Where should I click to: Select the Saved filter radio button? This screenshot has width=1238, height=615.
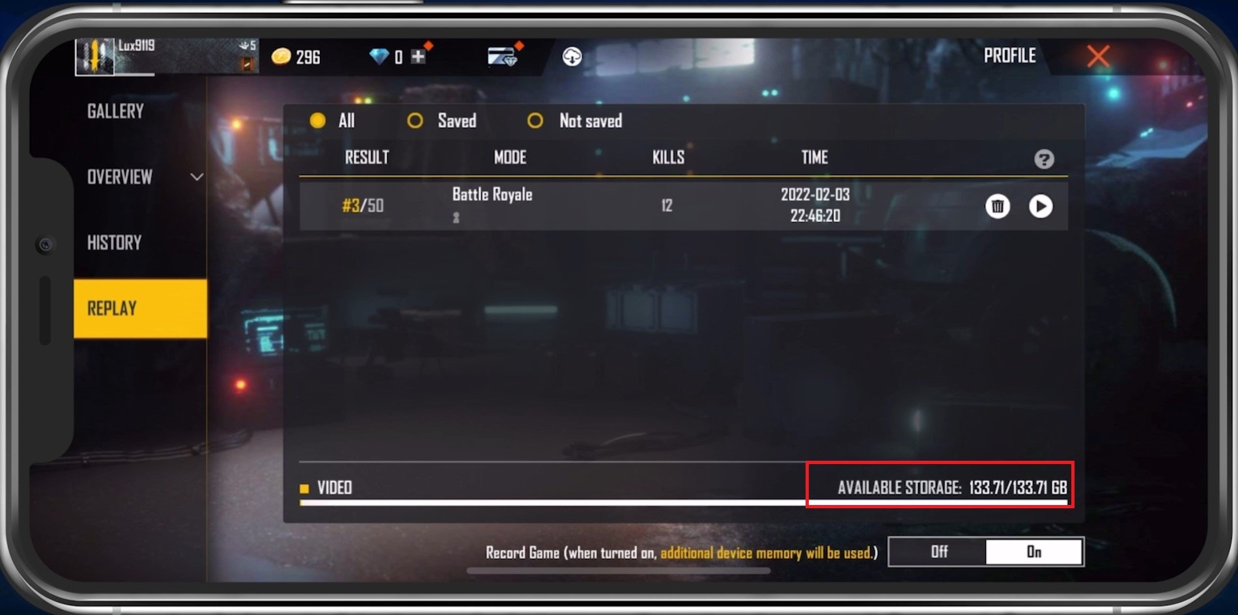(x=415, y=120)
